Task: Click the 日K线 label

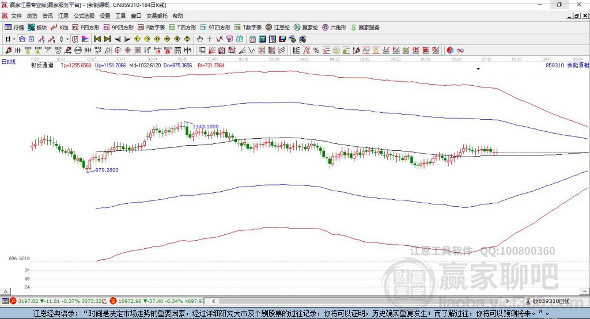Action: [9, 62]
